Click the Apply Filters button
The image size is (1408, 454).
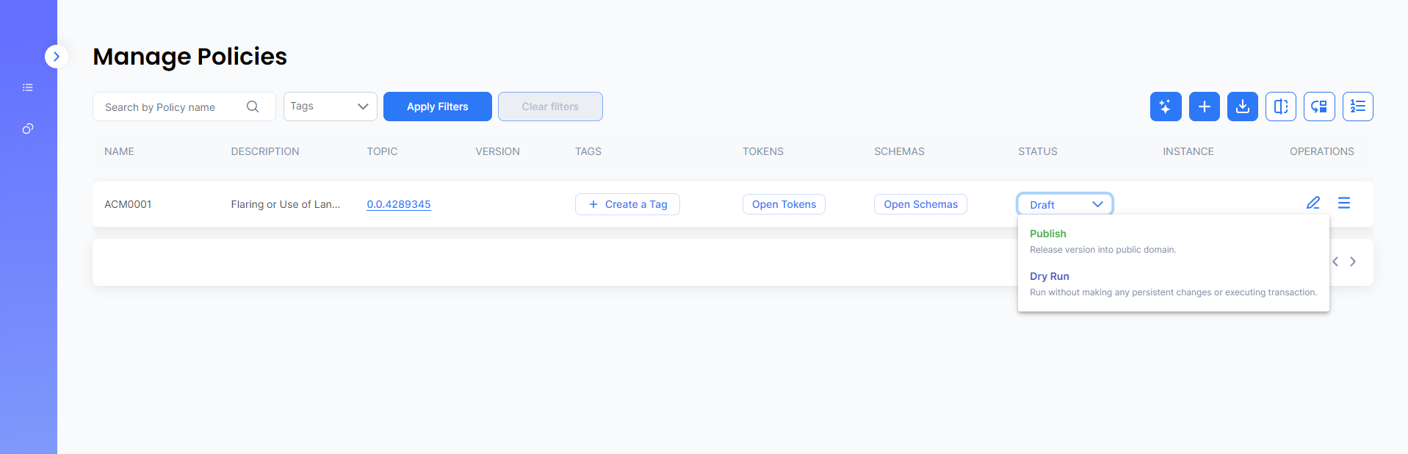[x=437, y=107]
